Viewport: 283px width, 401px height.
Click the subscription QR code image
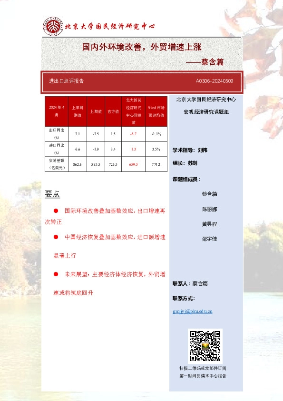pyautogui.click(x=205, y=346)
